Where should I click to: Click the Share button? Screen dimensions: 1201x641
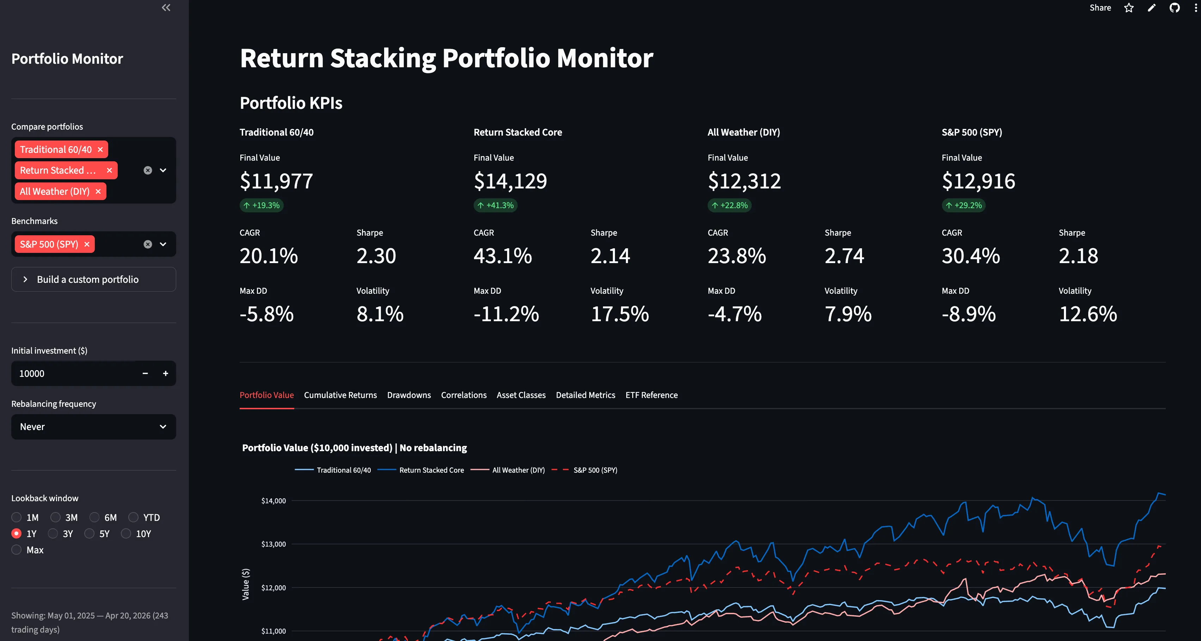(x=1100, y=8)
